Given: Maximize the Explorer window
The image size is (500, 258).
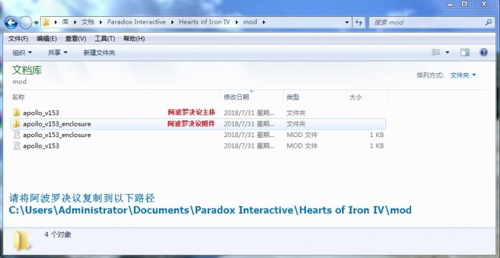Looking at the screenshot, I should [x=464, y=4].
